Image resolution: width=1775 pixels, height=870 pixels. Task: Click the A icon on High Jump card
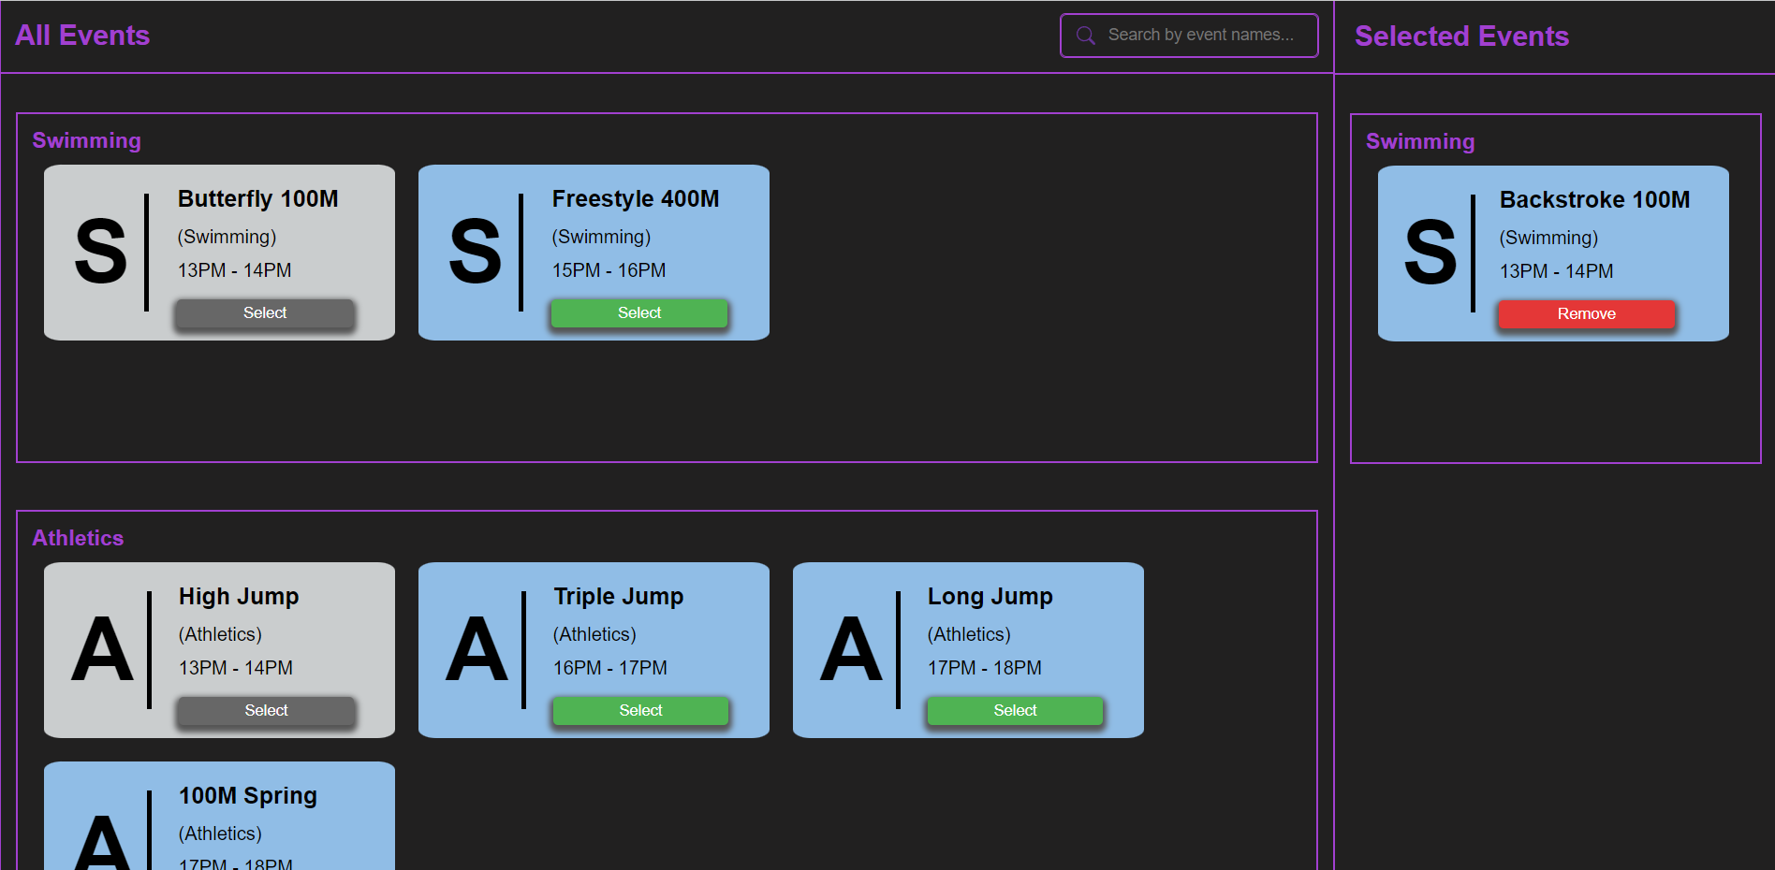(103, 650)
